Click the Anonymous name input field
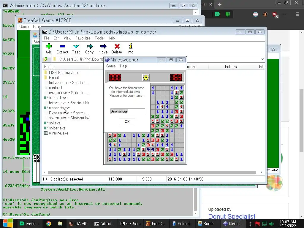 (x=128, y=111)
